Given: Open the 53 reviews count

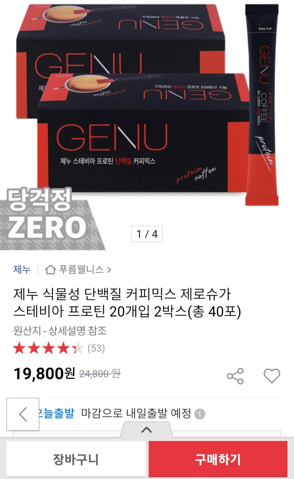Looking at the screenshot, I should coord(96,348).
